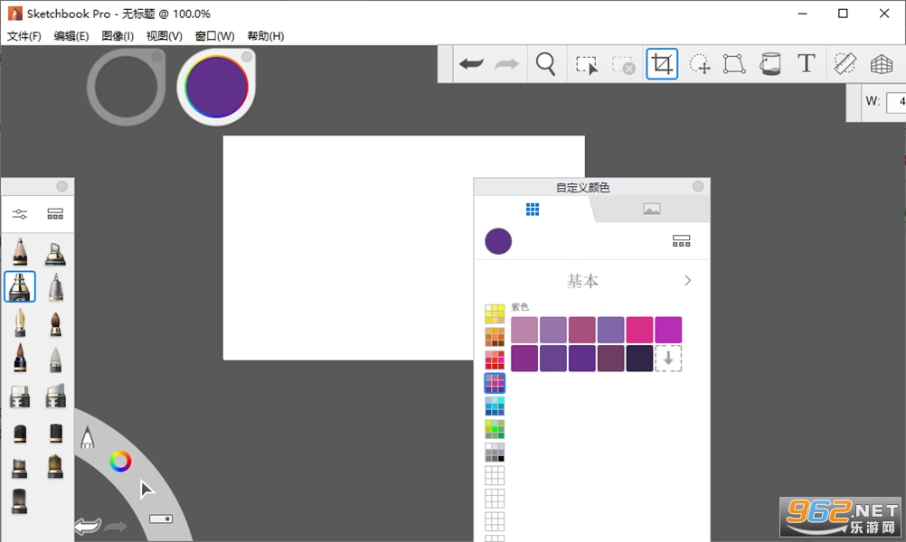The image size is (906, 542).
Task: Click the current purple color circle in panel
Action: (x=498, y=241)
